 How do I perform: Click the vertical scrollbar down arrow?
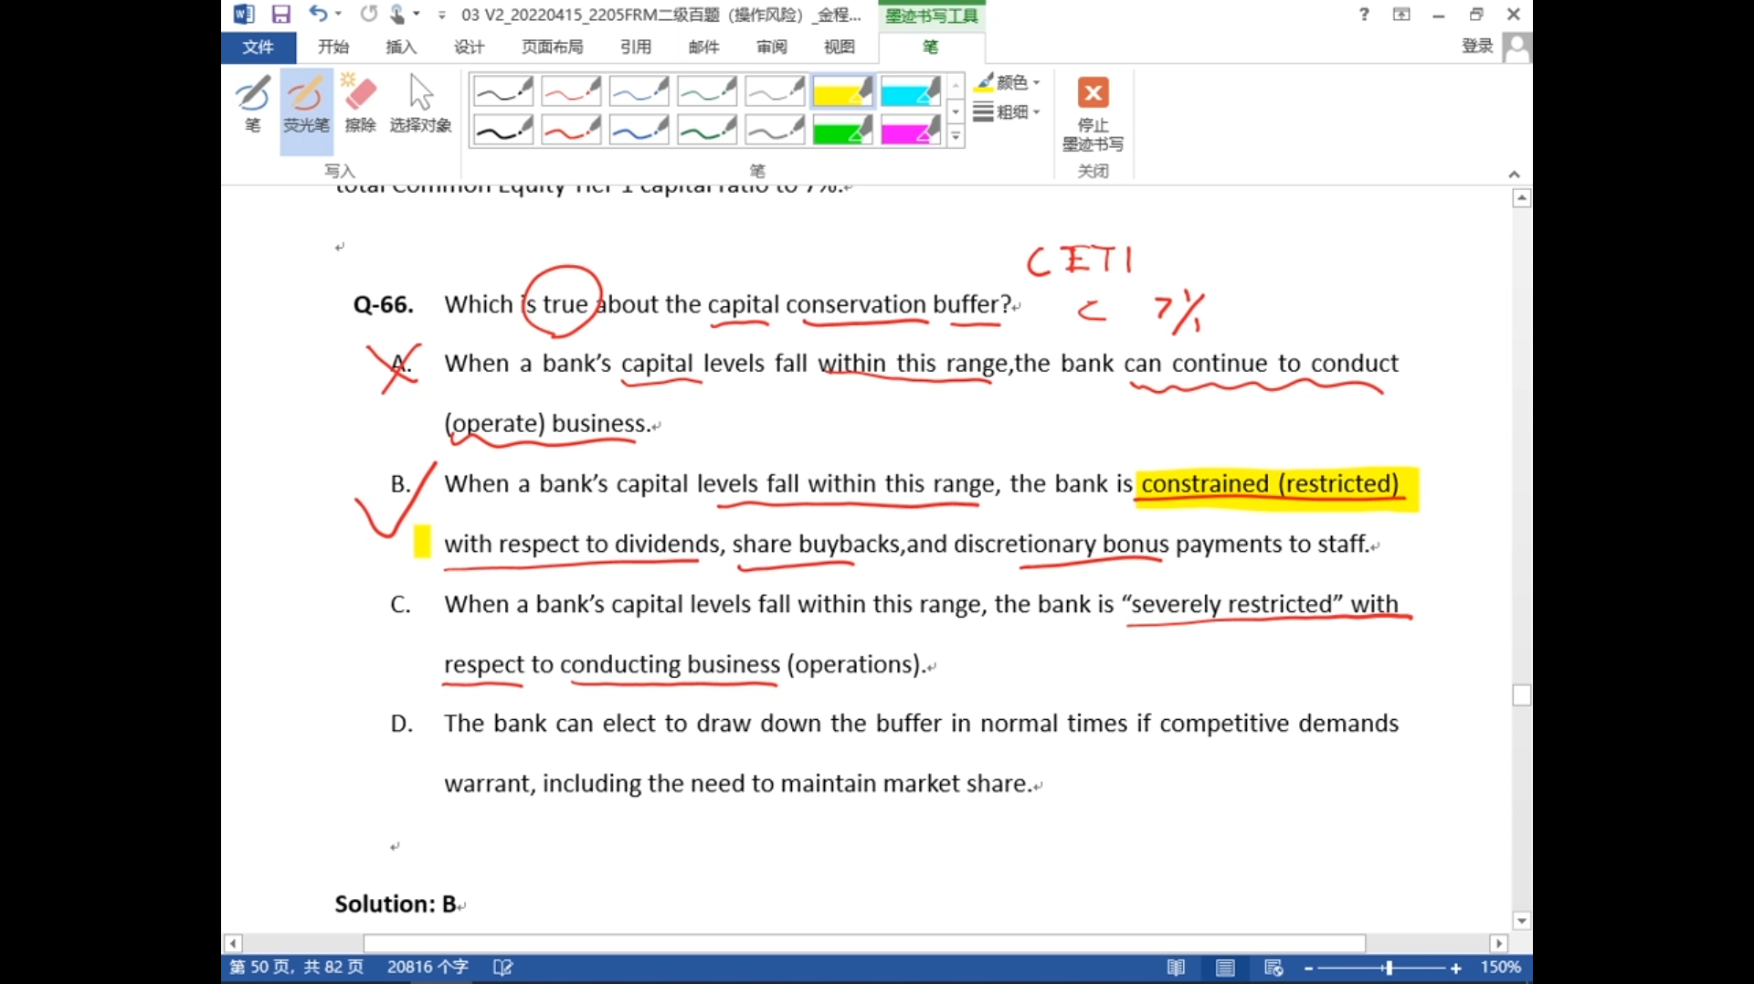tap(1521, 921)
